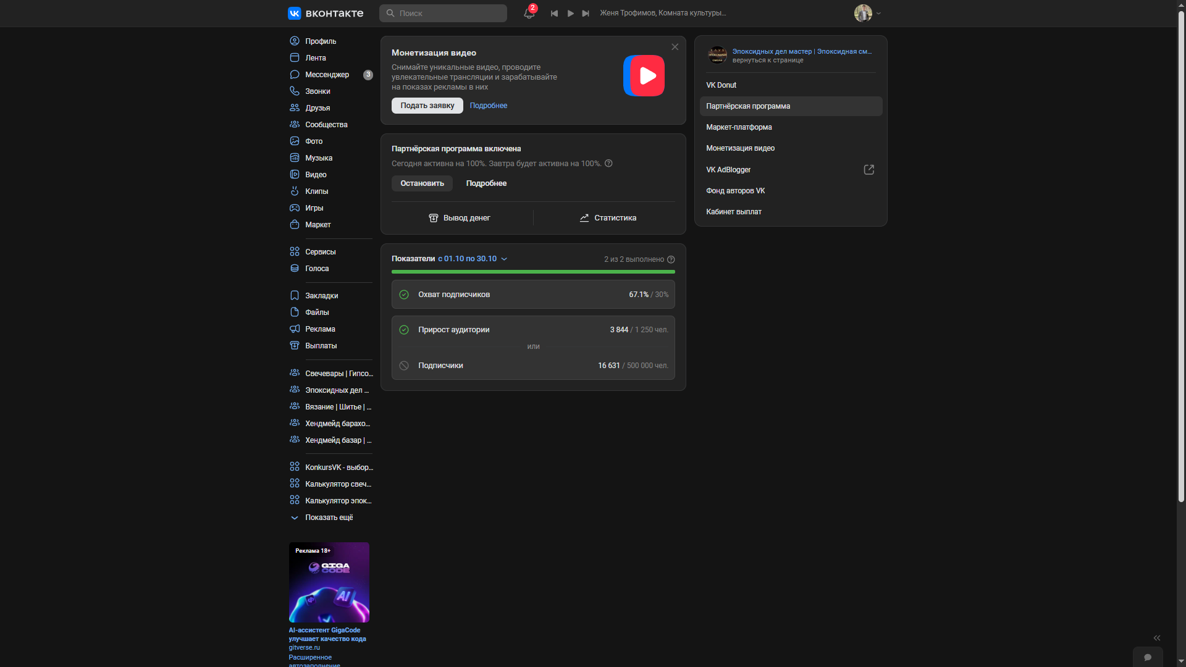Open the chat bubble icon at bottom right
Screen dimensions: 1186x667
[1147, 657]
